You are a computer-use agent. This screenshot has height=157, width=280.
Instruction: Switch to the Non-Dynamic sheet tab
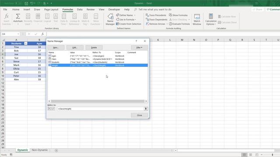coord(40,150)
